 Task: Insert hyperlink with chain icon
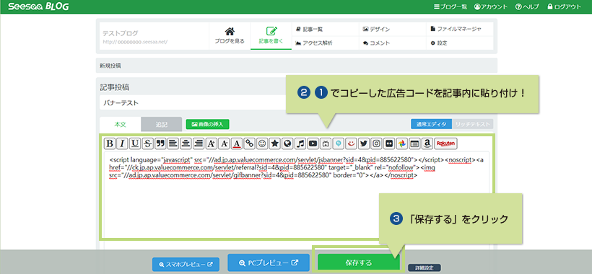coord(249,143)
